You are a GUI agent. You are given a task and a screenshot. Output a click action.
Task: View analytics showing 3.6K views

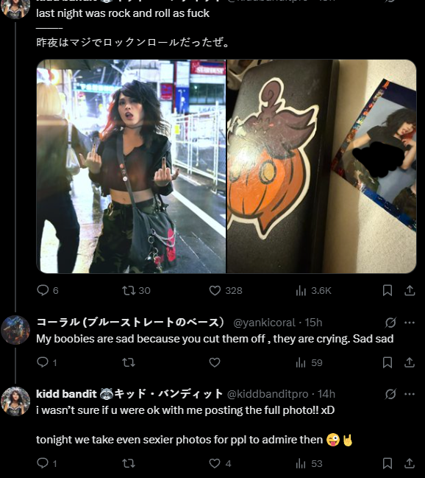point(313,290)
